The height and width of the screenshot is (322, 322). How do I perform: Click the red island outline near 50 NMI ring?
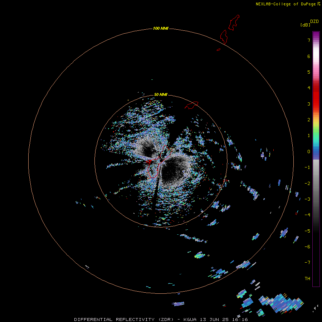click(191, 105)
